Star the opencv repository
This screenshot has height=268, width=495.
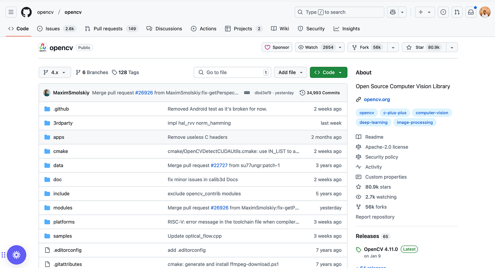pyautogui.click(x=424, y=47)
